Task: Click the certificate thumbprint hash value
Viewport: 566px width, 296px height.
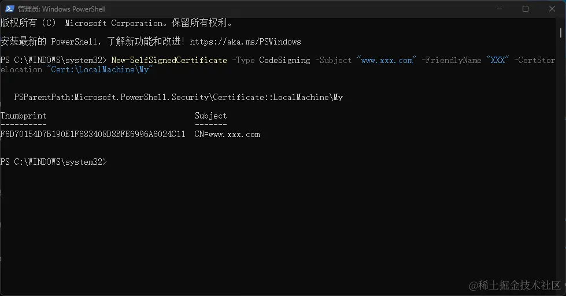Action: click(x=93, y=134)
